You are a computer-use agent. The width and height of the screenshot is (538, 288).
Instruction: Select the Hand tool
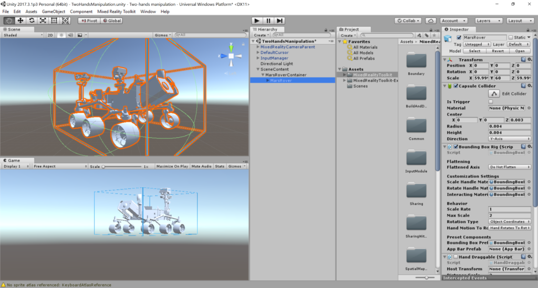pos(9,20)
